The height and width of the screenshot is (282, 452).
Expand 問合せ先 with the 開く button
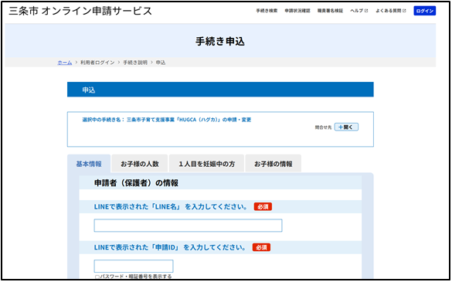(346, 127)
